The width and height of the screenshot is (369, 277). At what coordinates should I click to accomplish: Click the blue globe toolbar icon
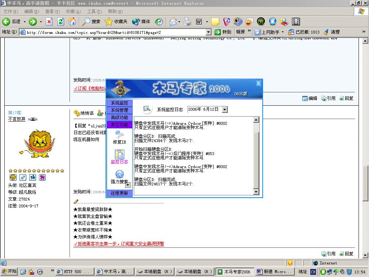coord(272,22)
